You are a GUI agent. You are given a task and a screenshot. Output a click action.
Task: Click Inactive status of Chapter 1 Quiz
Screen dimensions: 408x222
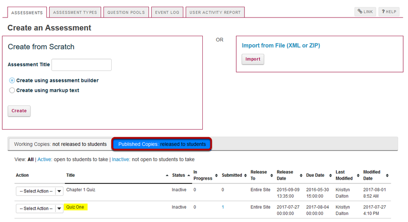179,190
